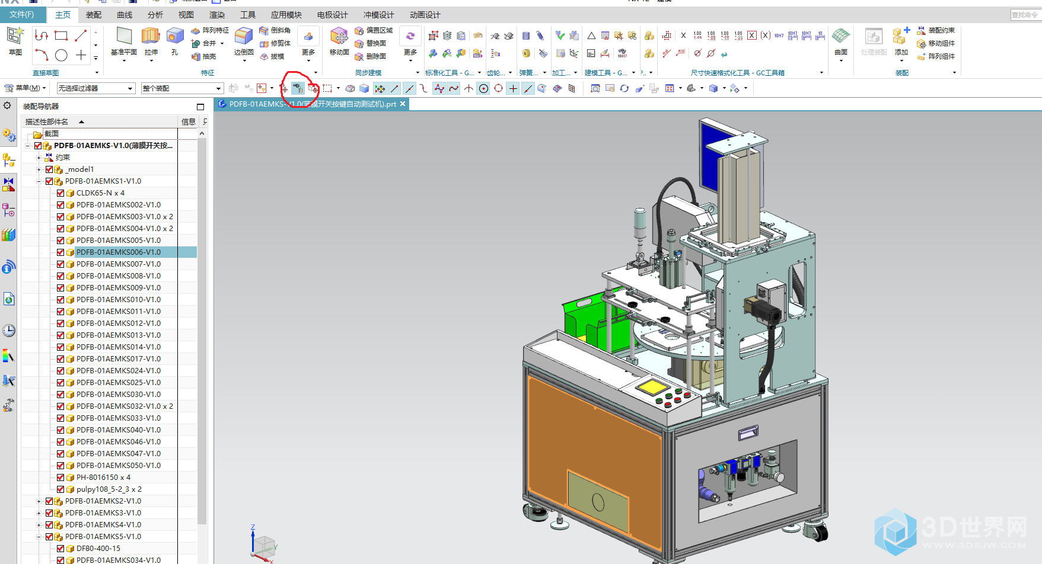Uncheck the DF80-400-15 component
Screen dimensions: 1042x564
click(60, 549)
